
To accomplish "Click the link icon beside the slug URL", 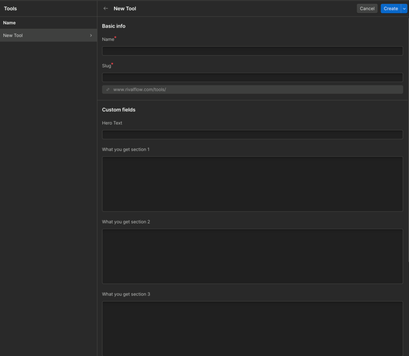I will pyautogui.click(x=108, y=89).
